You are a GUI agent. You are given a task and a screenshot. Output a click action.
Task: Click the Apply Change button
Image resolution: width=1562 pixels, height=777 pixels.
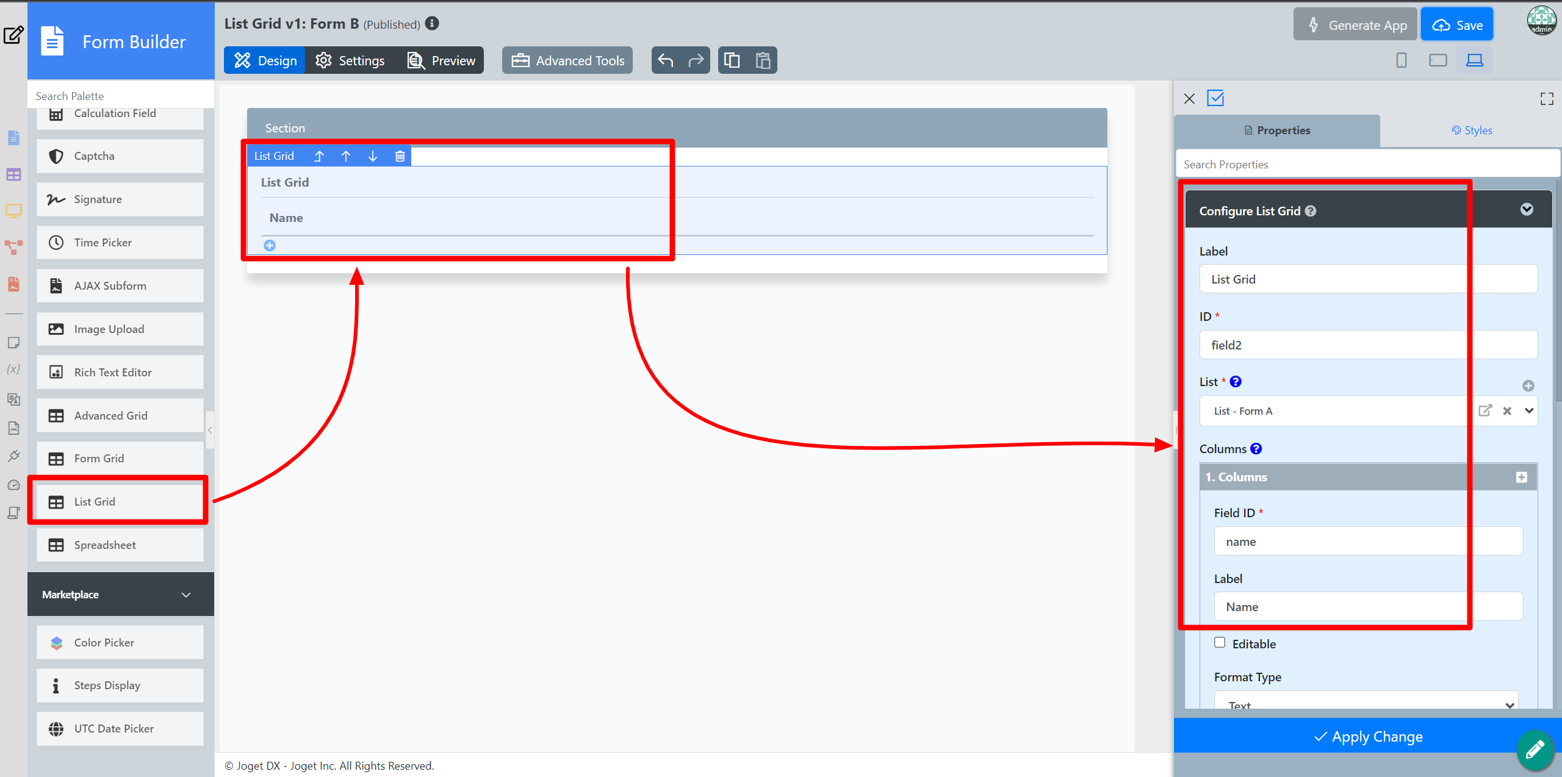(x=1367, y=737)
